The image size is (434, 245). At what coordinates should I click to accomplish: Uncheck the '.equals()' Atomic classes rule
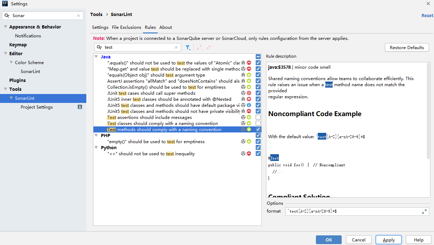[x=258, y=63]
